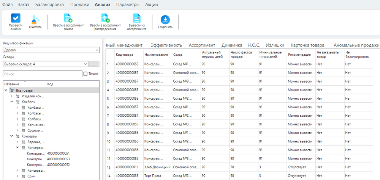Select tree item with code 4000000000053
380x180 pixels.
(x=51, y=159)
